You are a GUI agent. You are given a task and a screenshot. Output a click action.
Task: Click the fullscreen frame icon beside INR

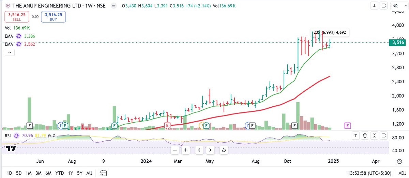(x=383, y=5)
